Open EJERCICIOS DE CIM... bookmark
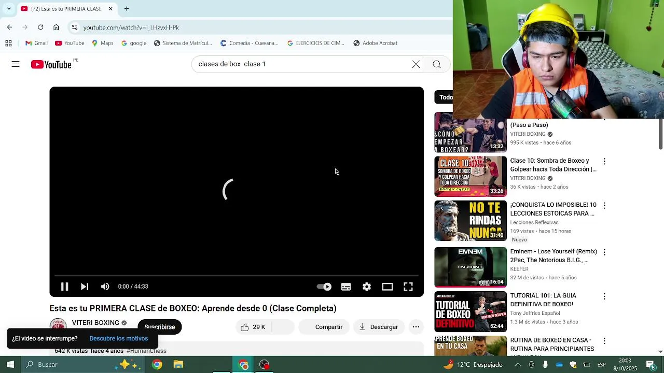Image resolution: width=664 pixels, height=373 pixels. [315, 43]
